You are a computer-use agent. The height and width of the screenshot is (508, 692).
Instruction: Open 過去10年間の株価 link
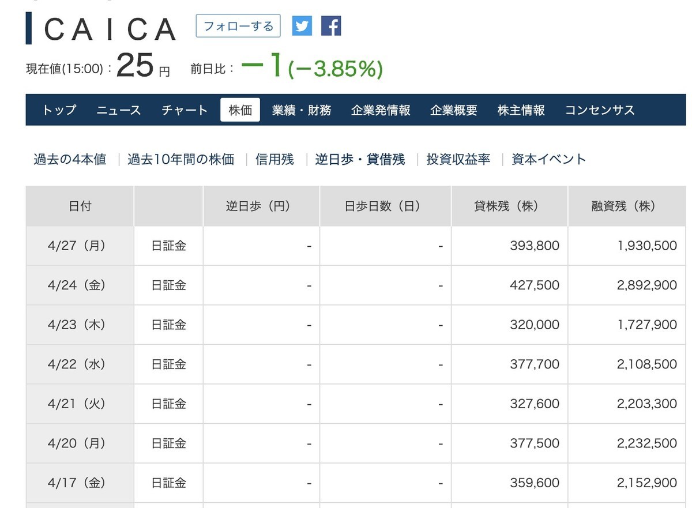pos(180,159)
